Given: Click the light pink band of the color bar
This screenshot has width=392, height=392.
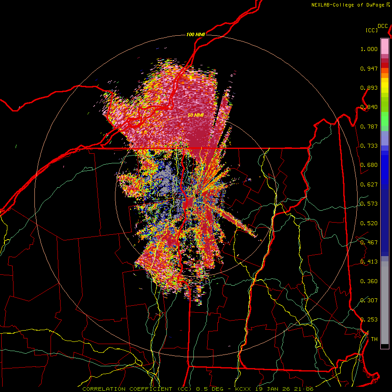Looking at the screenshot, I should [385, 46].
